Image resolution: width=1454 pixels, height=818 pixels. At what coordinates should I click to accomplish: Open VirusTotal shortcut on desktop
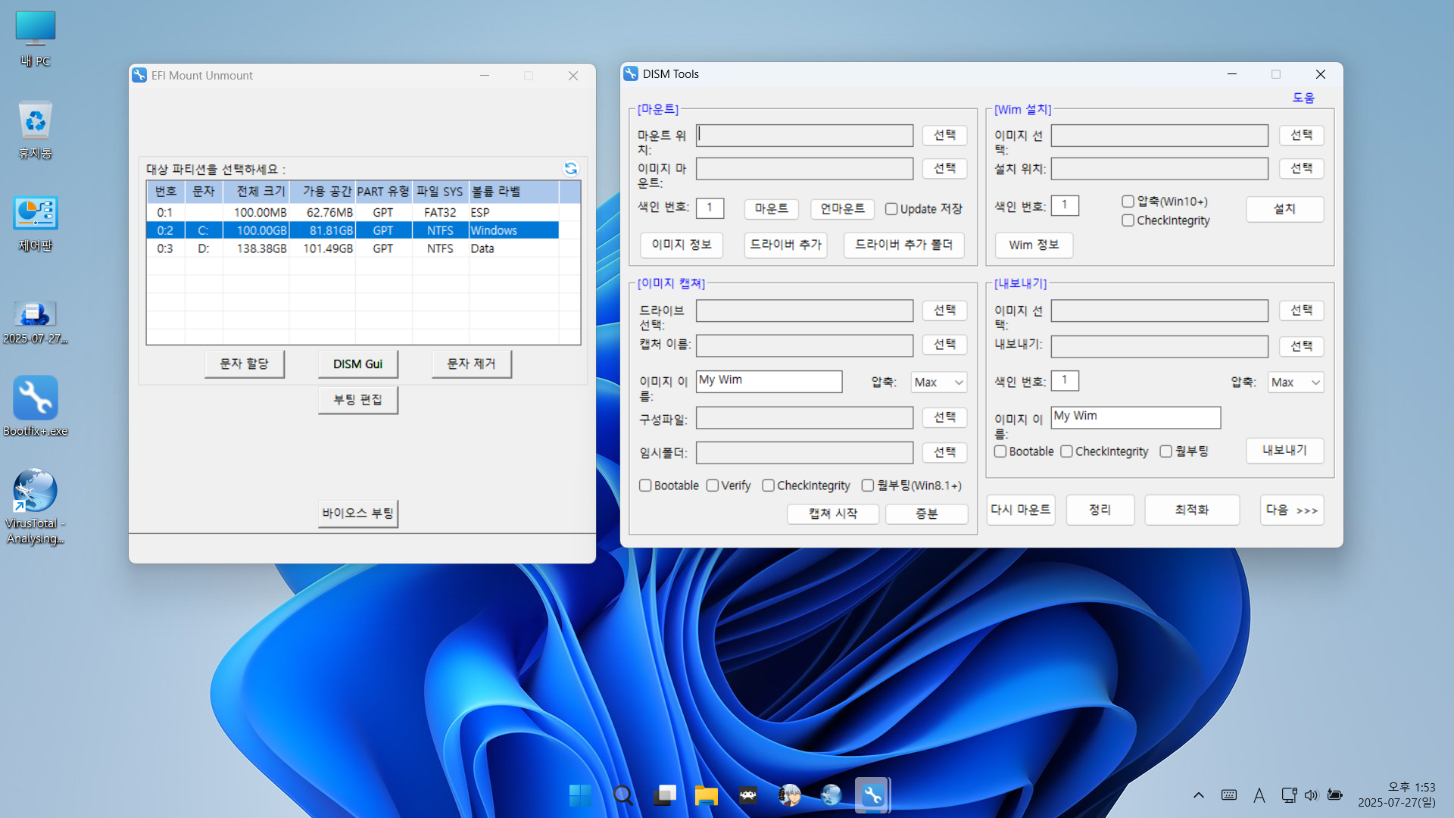coord(36,492)
